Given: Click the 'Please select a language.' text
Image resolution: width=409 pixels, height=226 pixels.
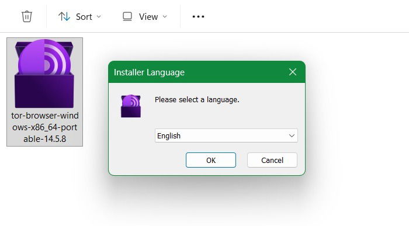Looking at the screenshot, I should (197, 100).
